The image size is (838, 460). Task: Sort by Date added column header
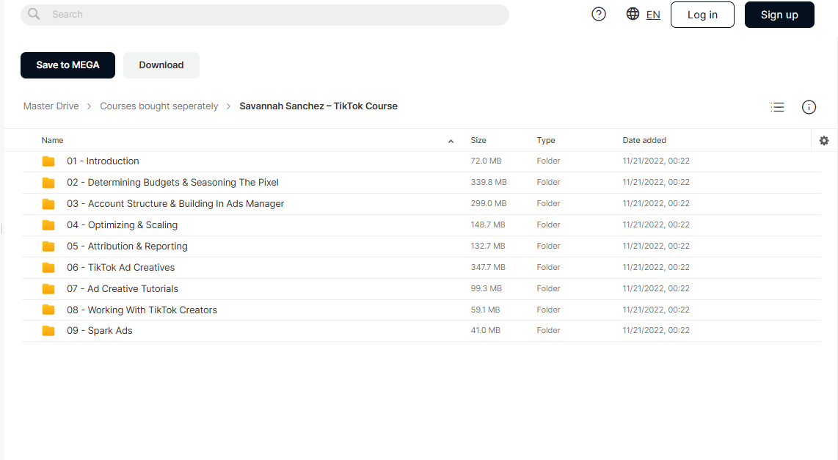(644, 141)
